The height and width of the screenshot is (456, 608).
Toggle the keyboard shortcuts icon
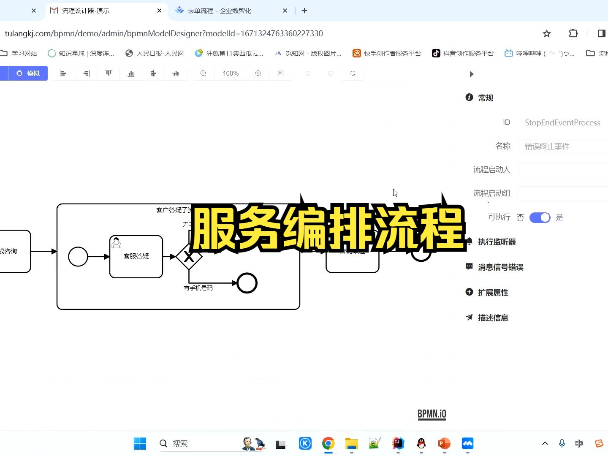click(280, 73)
